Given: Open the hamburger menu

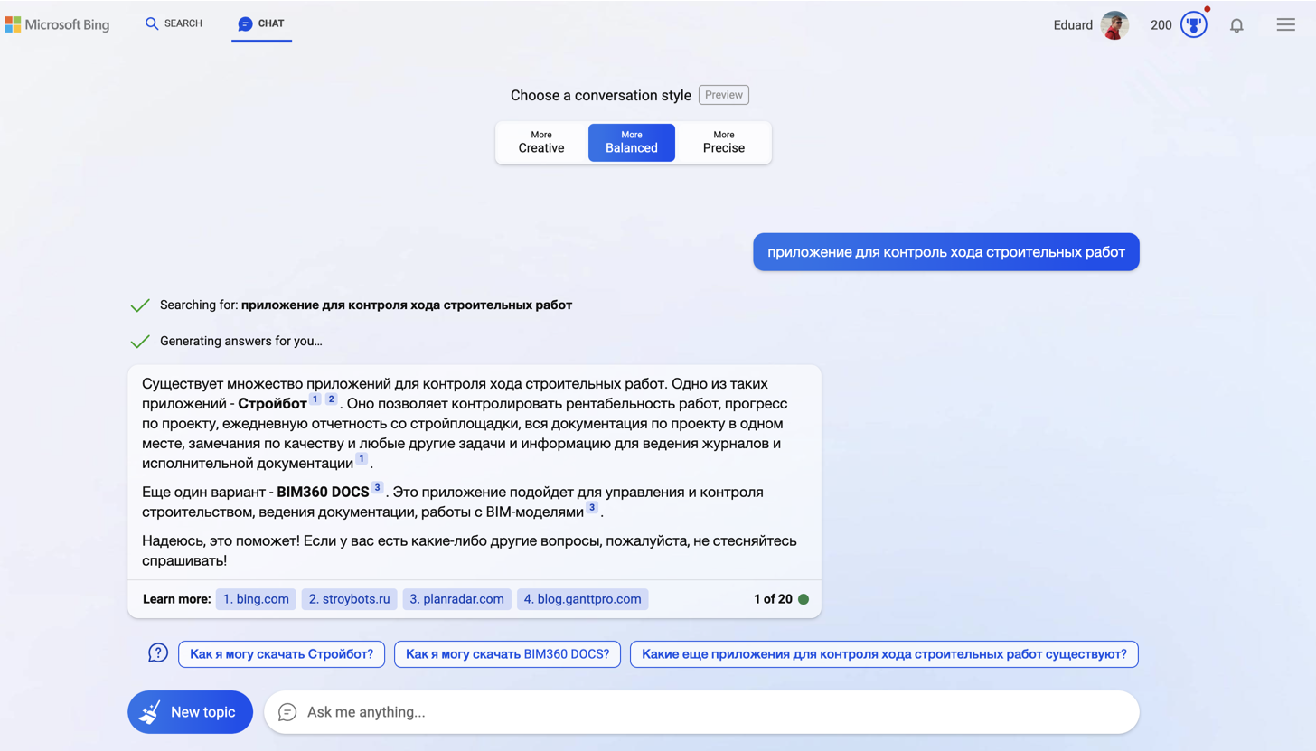Looking at the screenshot, I should 1285,25.
